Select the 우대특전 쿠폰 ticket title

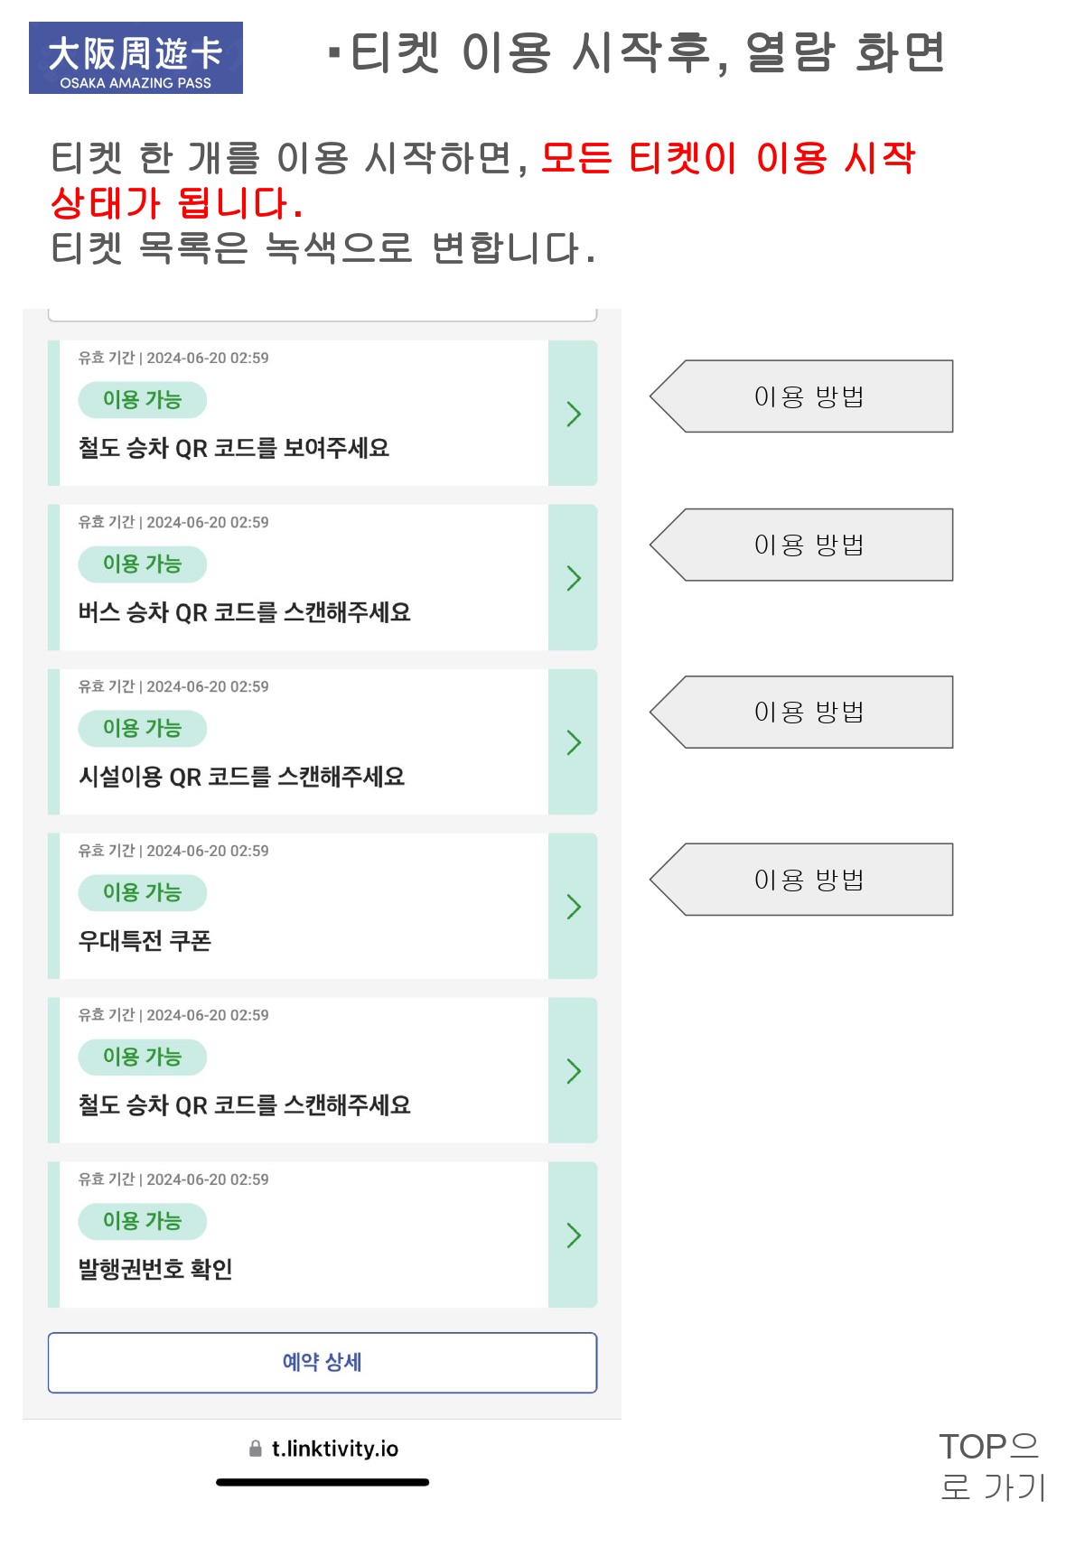click(145, 941)
